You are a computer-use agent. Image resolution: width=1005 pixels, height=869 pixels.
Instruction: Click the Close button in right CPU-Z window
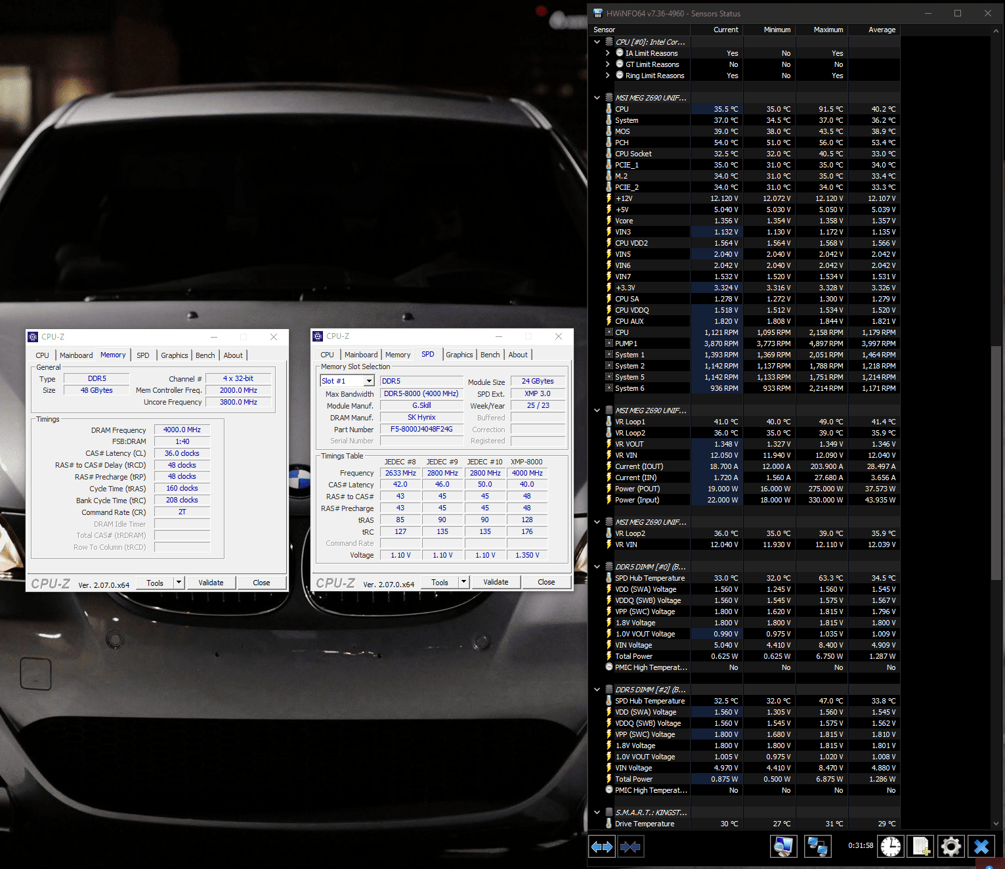pos(546,582)
